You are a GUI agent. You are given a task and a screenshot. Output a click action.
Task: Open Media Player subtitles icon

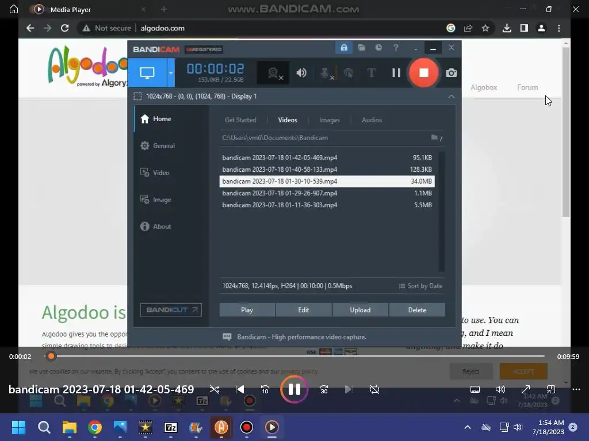475,390
